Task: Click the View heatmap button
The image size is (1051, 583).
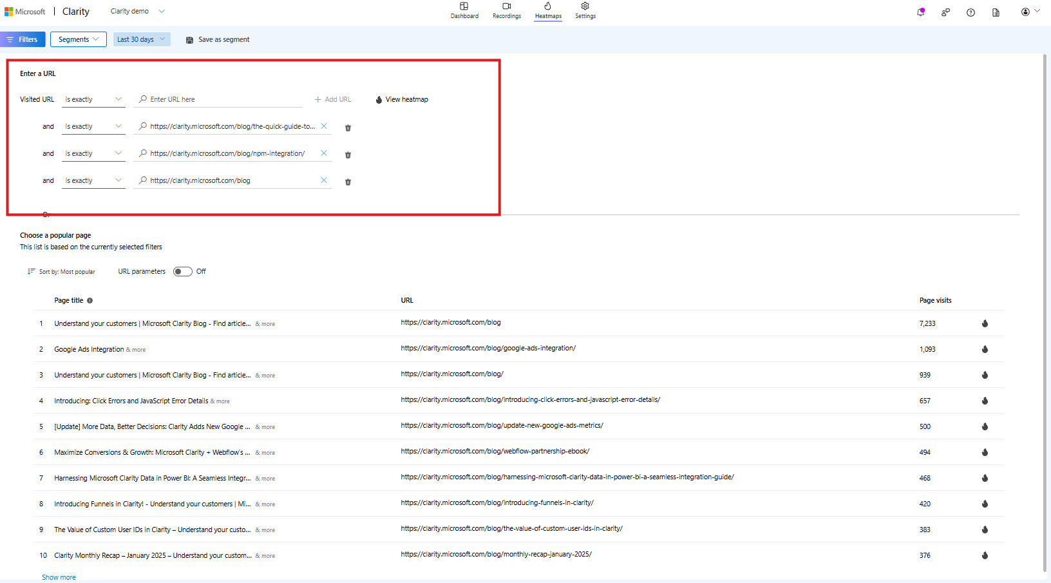Action: 402,99
